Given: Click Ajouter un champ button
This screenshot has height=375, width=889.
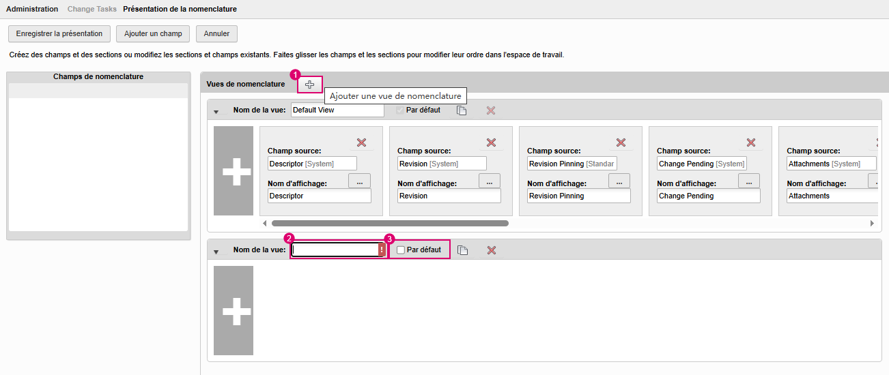Looking at the screenshot, I should (x=153, y=33).
